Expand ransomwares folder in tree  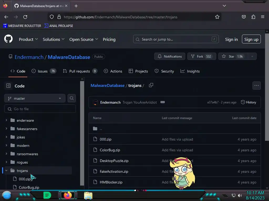pos(6,154)
